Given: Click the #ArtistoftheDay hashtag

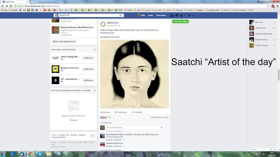Looking at the screenshot, I should point(107,33).
